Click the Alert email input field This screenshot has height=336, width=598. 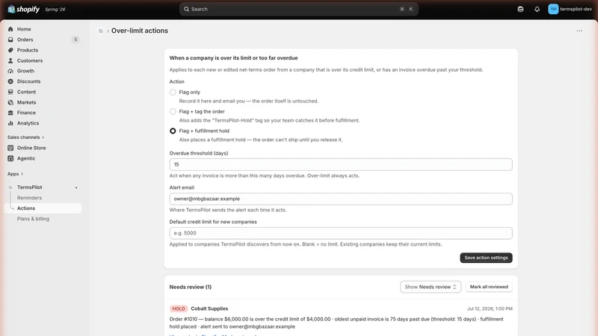341,199
